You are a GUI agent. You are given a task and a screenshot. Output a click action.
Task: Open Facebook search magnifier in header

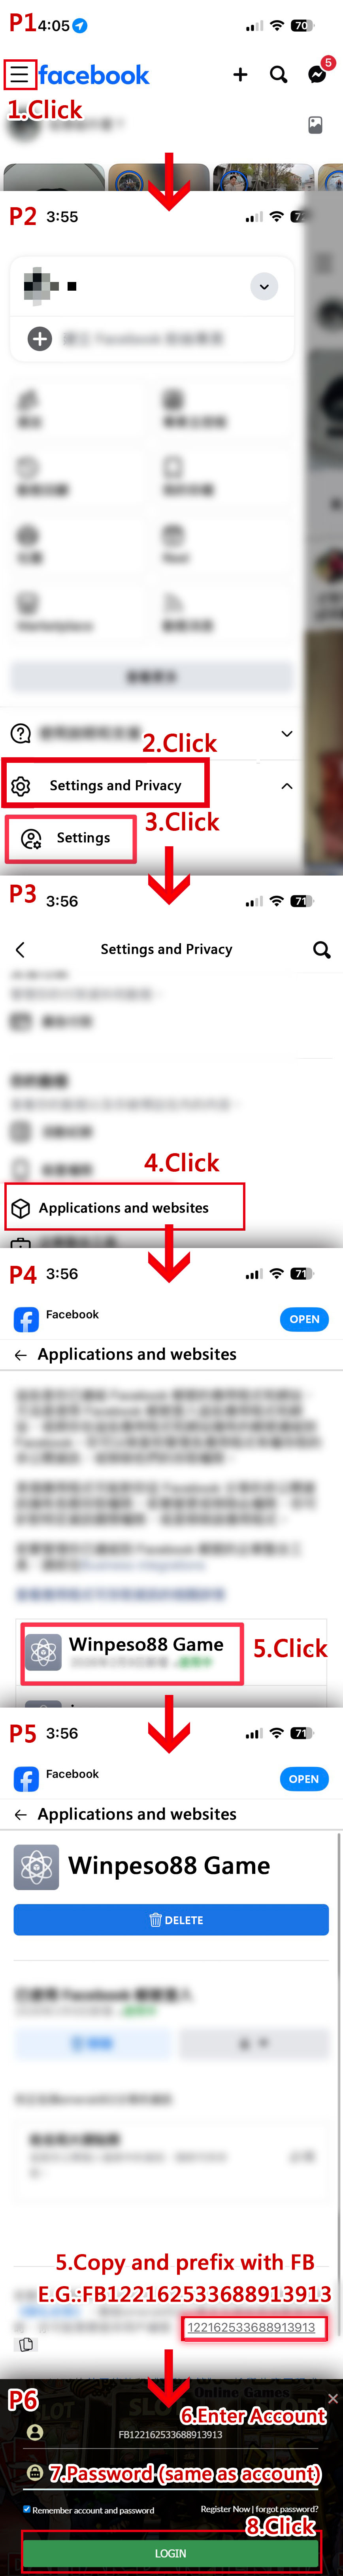pos(279,75)
